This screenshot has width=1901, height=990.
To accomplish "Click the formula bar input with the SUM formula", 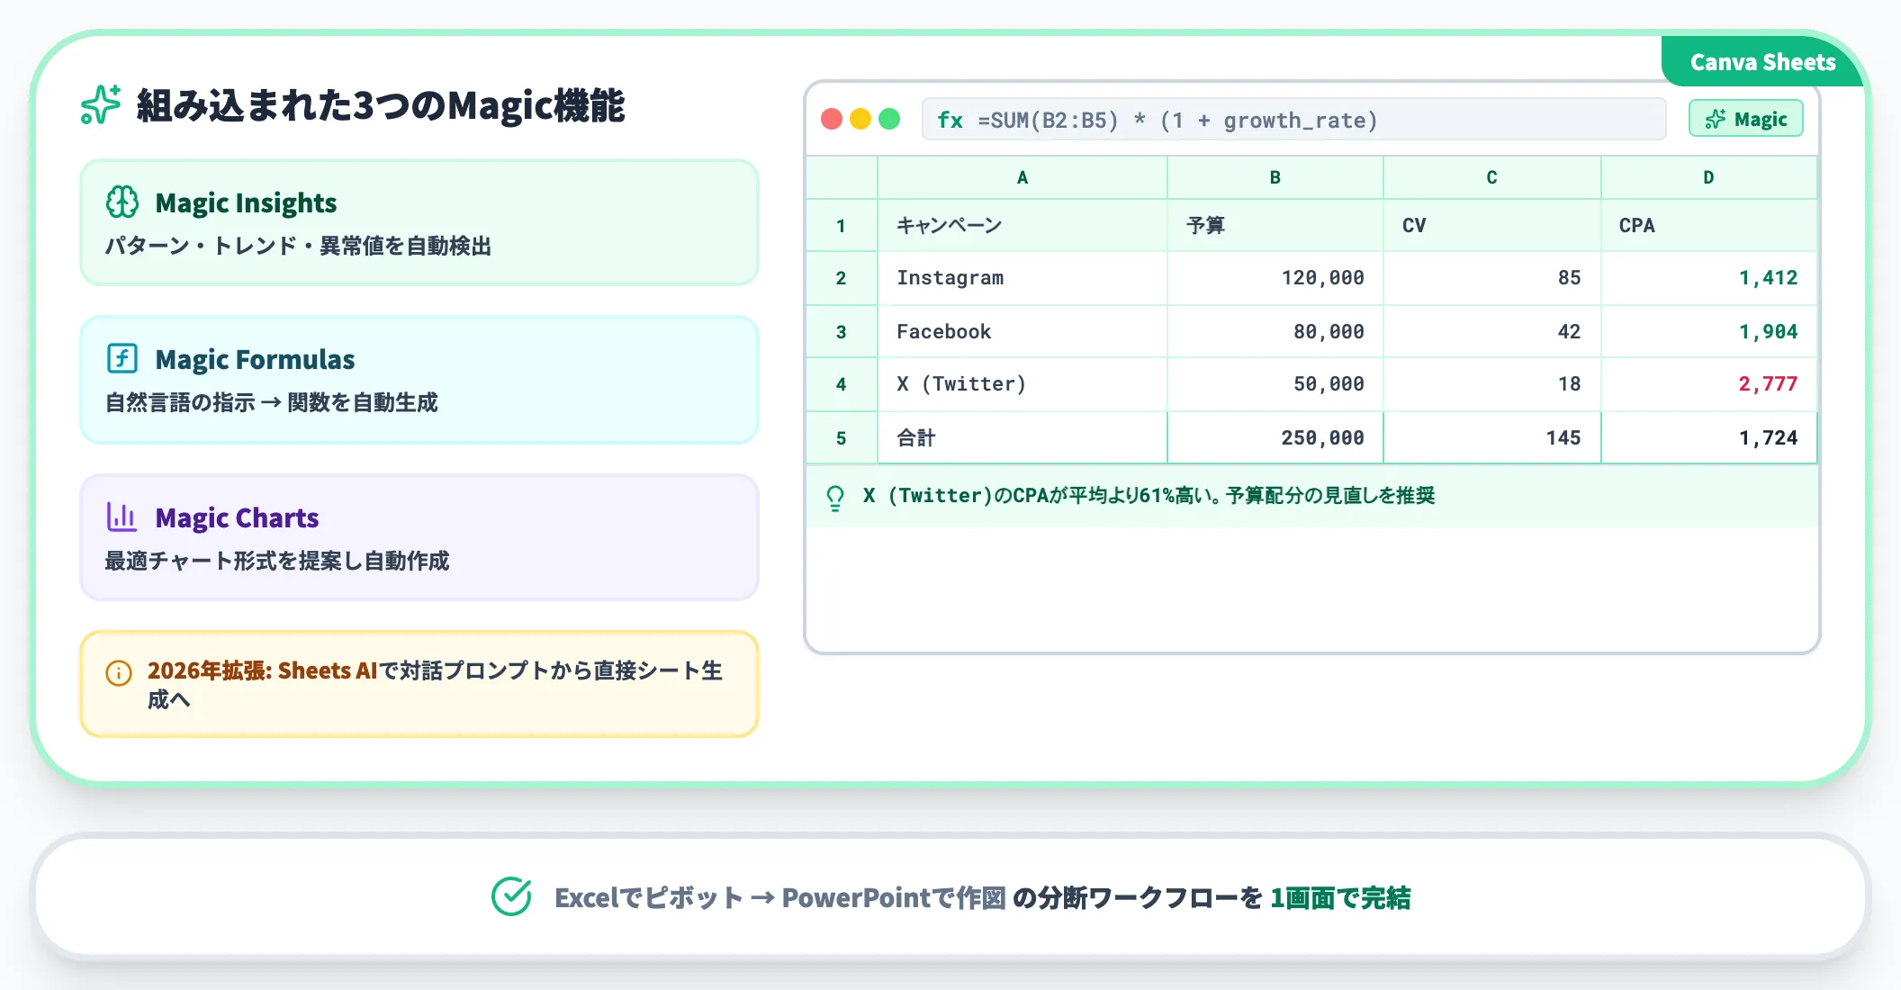I will (1293, 119).
